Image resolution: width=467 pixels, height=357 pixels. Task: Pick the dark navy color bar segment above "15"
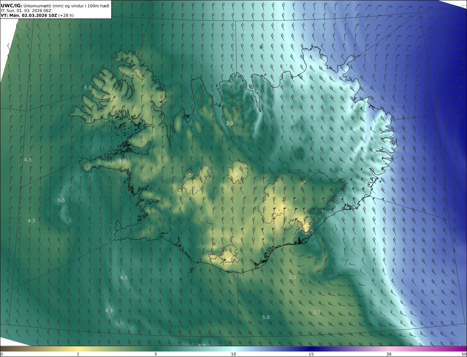(x=311, y=349)
